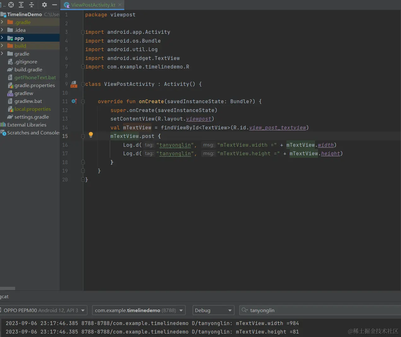
Task: Open the Debug log level dropdown
Action: coord(213,310)
